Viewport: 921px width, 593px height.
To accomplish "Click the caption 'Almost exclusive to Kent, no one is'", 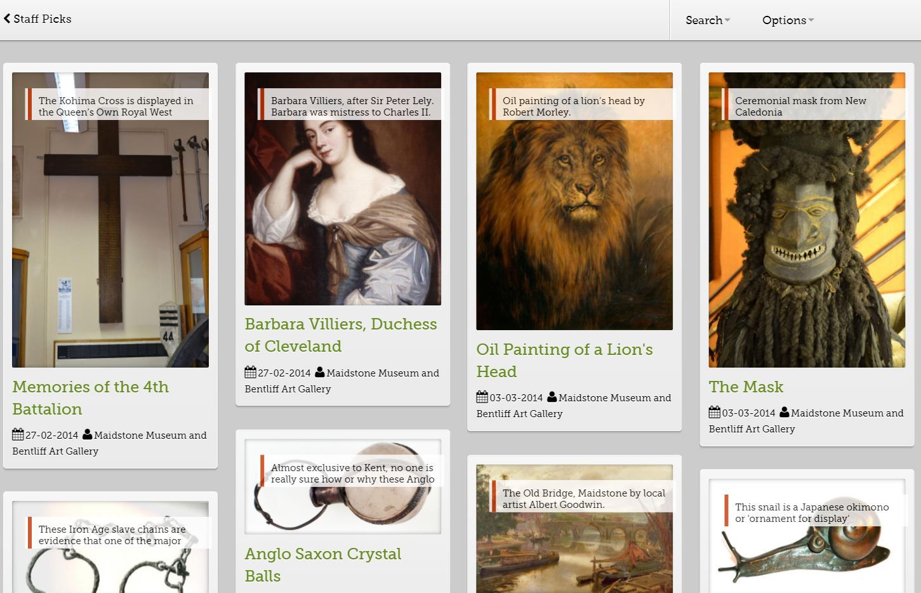I will 352,467.
